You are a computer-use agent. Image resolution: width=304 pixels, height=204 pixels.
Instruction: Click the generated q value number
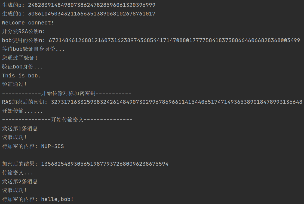pos(92,14)
